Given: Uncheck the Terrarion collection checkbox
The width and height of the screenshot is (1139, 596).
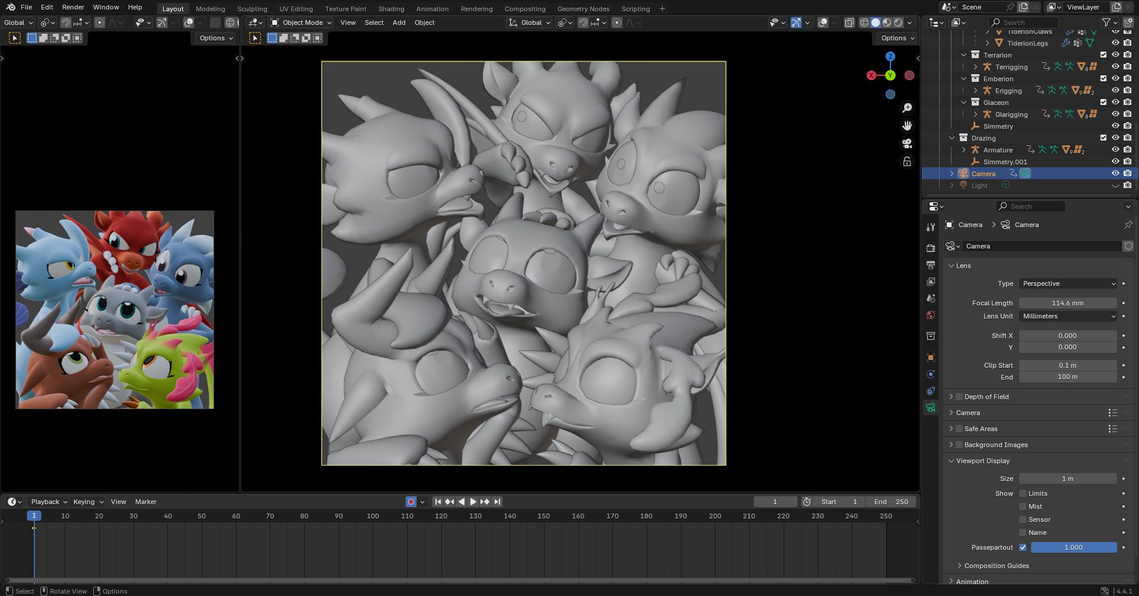Looking at the screenshot, I should click(x=1103, y=55).
